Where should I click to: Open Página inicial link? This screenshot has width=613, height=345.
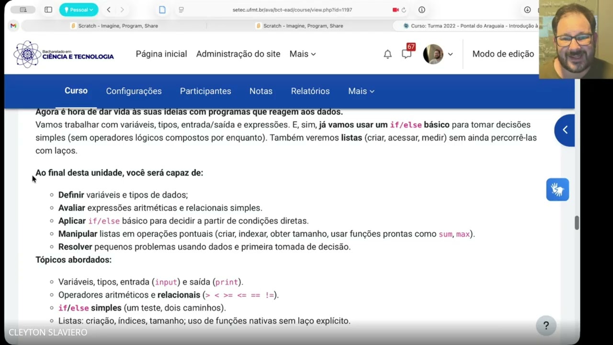161,54
